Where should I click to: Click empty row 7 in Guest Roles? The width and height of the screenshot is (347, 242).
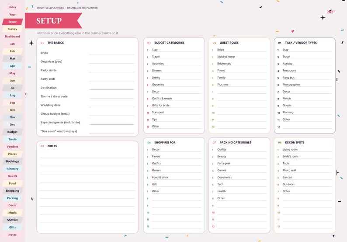point(242,92)
